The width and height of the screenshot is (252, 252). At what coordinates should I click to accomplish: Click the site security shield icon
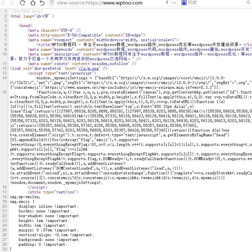coord(52,3)
